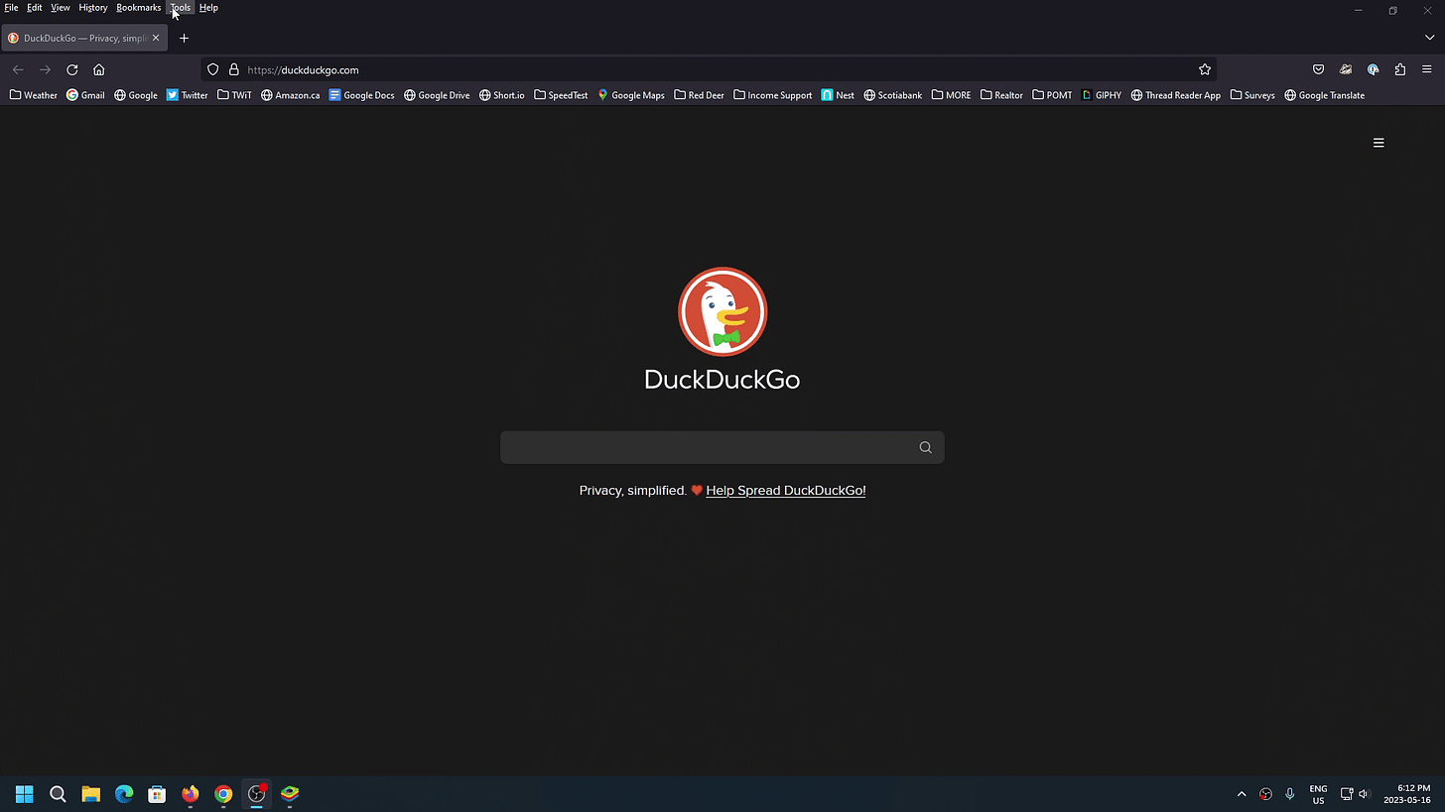The height and width of the screenshot is (812, 1445).
Task: Close the DuckDuckGo tab
Action: (x=155, y=38)
